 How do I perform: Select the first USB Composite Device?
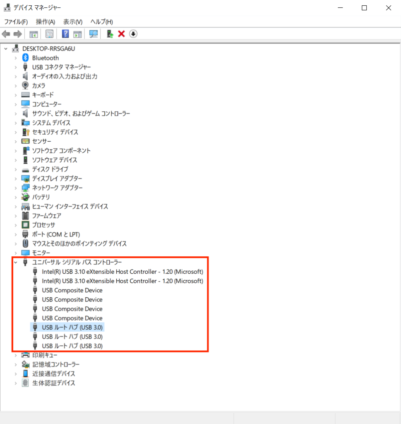(x=72, y=290)
